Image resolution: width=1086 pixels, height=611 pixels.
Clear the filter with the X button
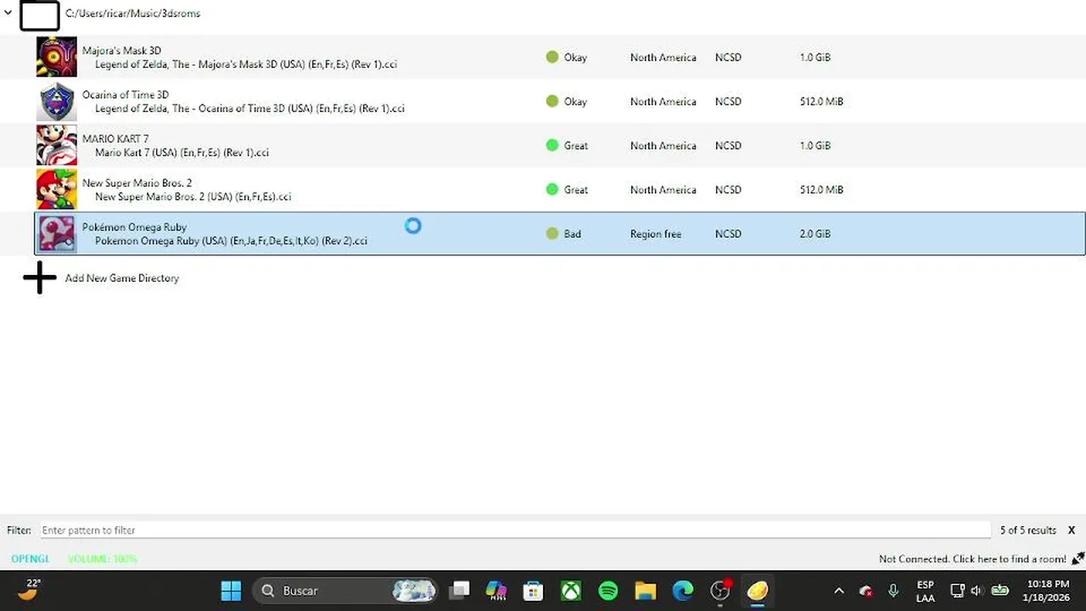coord(1072,530)
